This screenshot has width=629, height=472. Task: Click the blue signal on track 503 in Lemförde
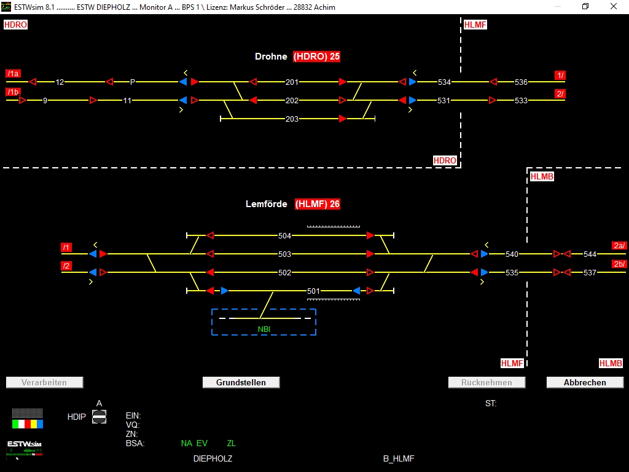click(x=485, y=253)
